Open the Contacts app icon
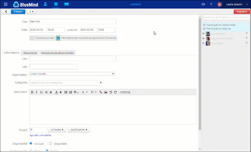 [x=45, y=4]
